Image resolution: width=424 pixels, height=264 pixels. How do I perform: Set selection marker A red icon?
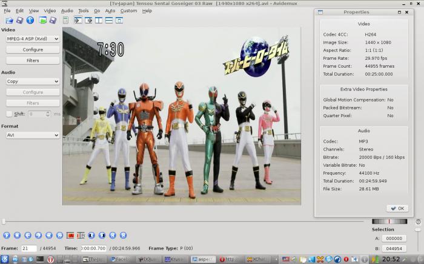tap(70, 236)
